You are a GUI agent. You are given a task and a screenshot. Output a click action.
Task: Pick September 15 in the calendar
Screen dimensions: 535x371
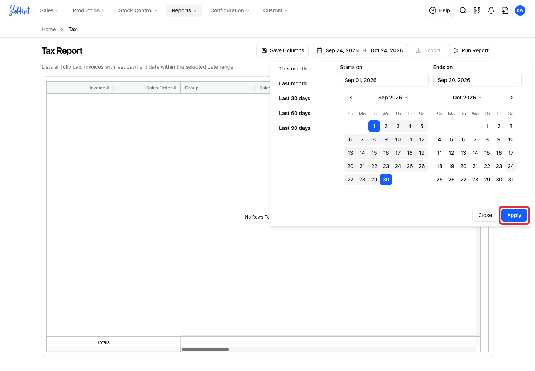[x=374, y=153]
